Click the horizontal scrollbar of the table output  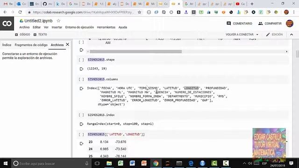tap(135, 51)
